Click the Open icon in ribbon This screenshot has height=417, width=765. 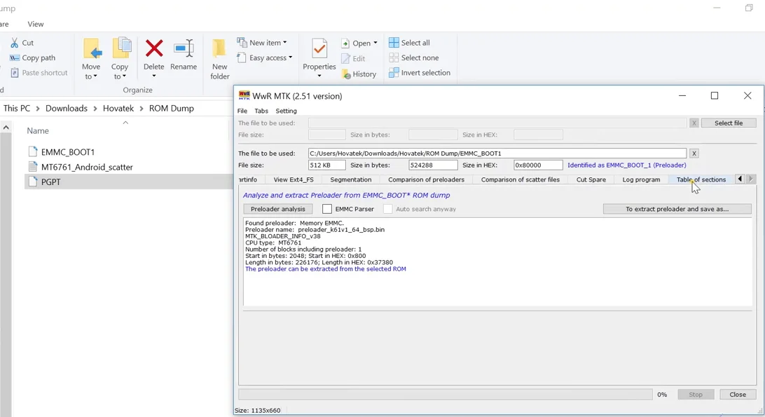click(x=345, y=43)
